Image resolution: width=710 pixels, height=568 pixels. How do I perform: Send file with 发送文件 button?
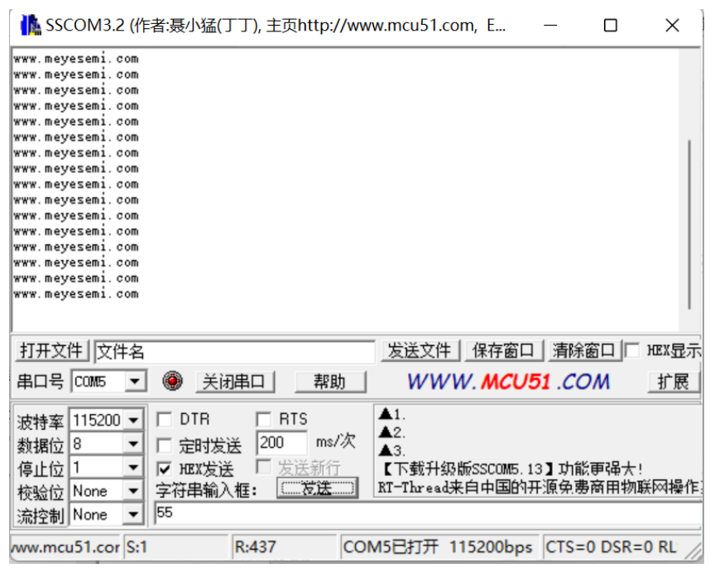(420, 351)
